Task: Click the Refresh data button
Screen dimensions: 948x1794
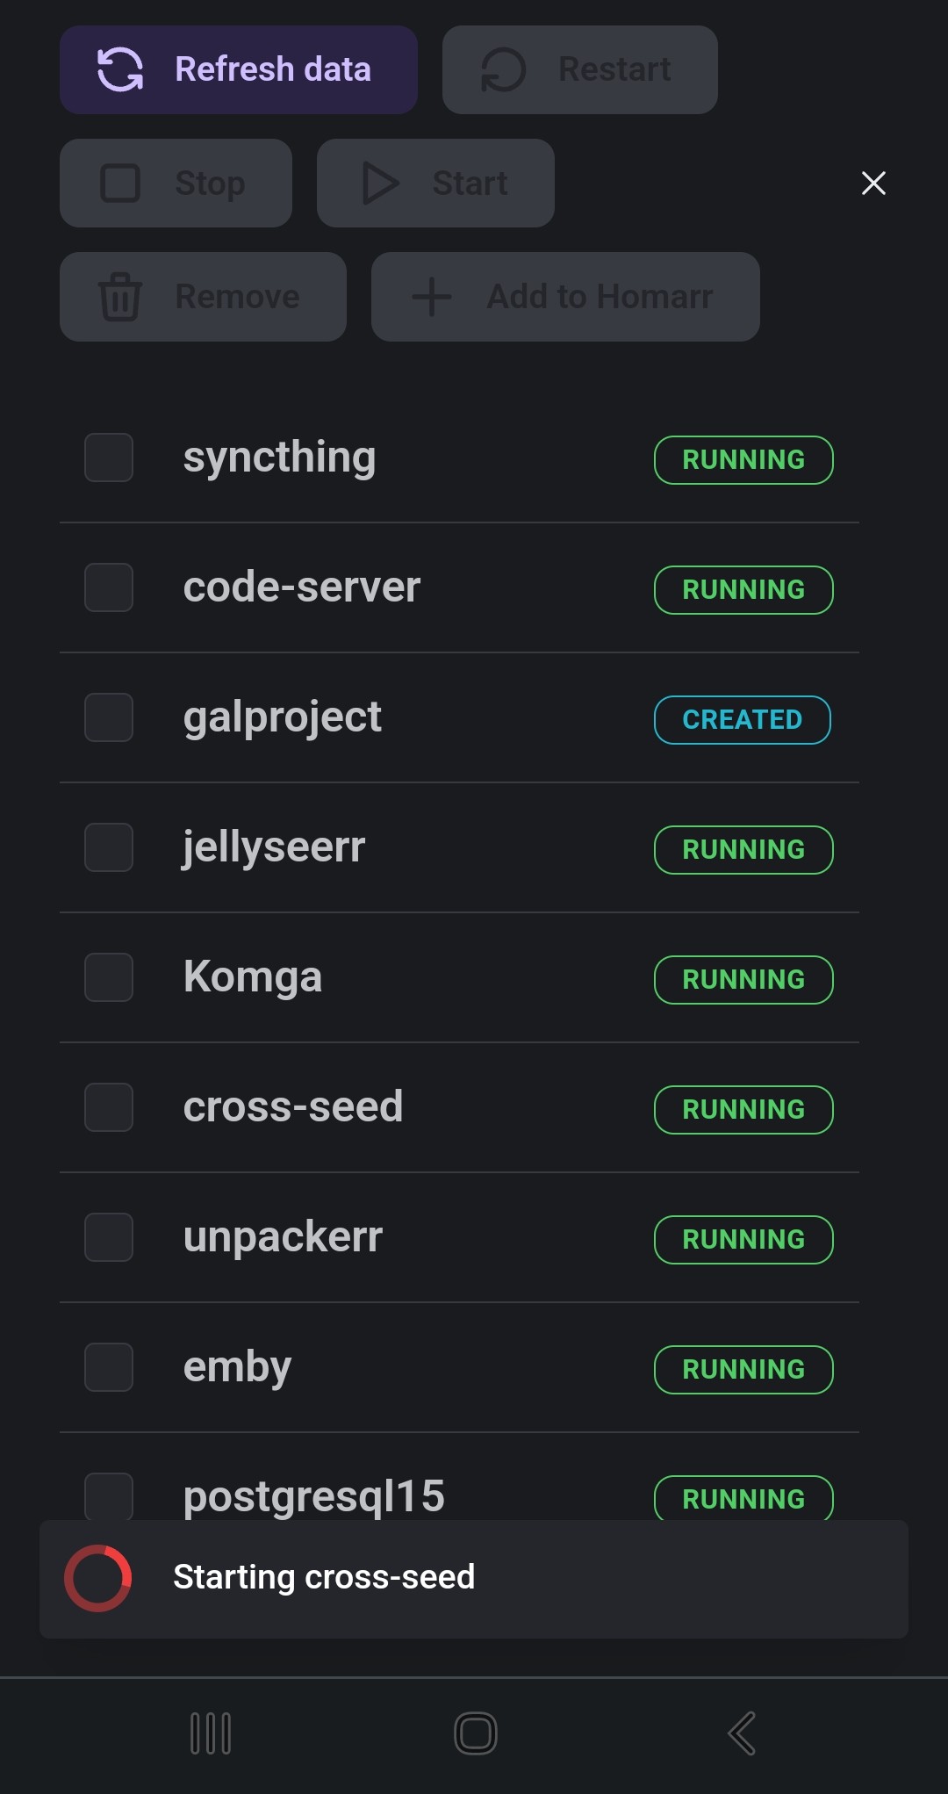Action: click(238, 69)
